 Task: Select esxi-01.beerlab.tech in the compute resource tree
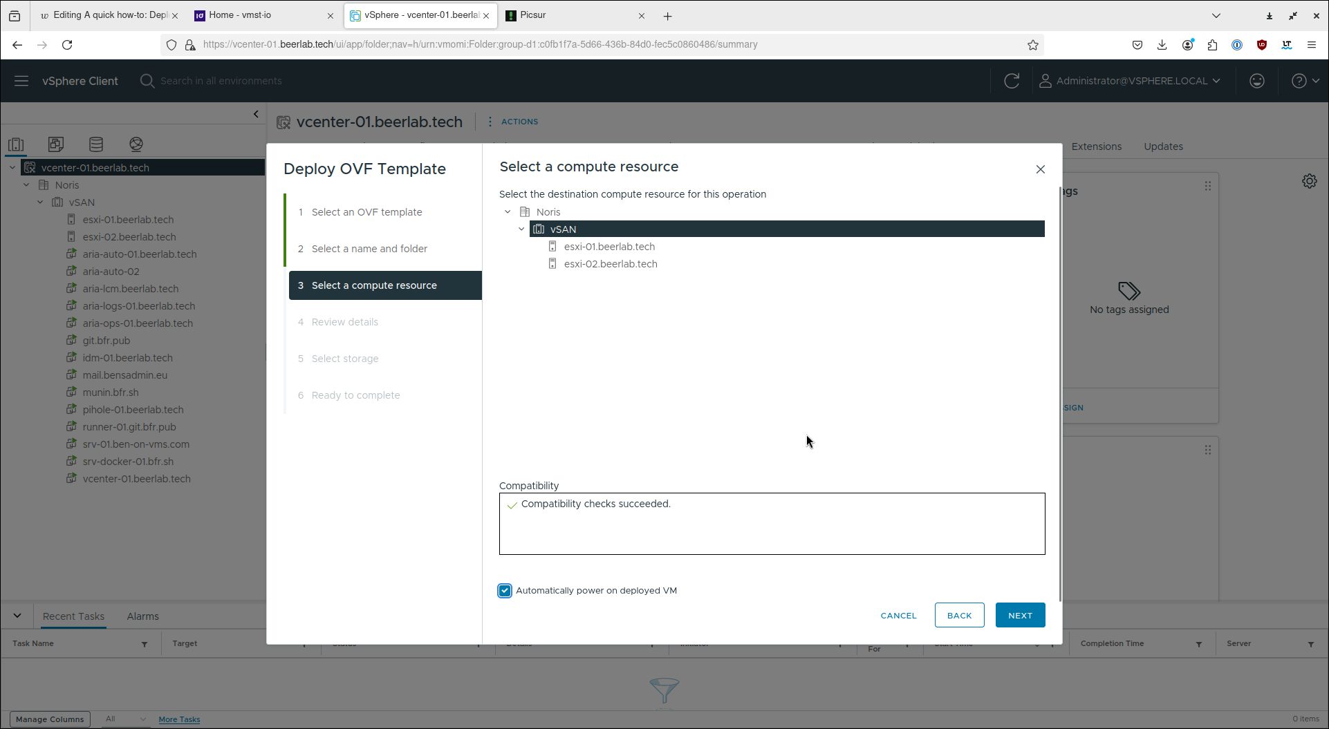click(x=609, y=247)
